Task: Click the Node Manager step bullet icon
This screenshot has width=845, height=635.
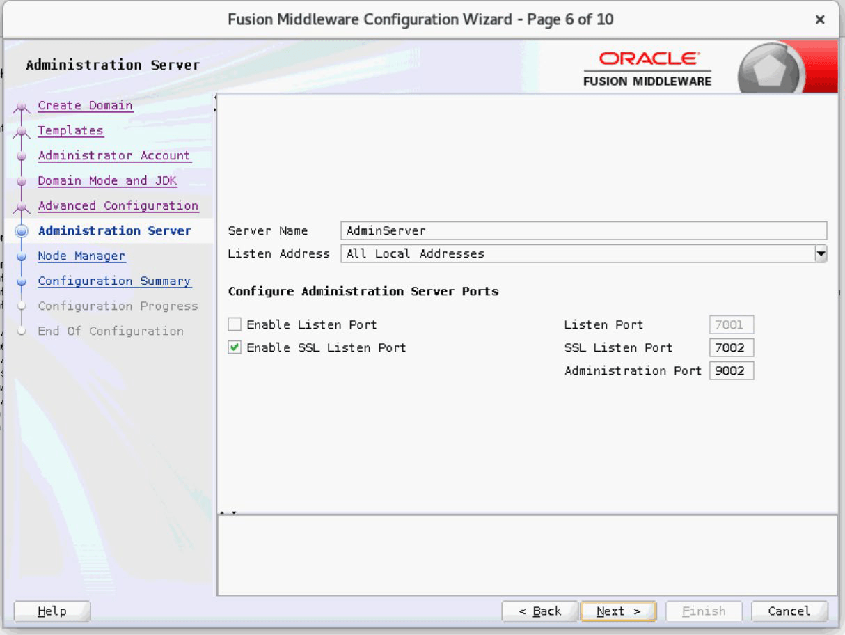Action: point(22,256)
